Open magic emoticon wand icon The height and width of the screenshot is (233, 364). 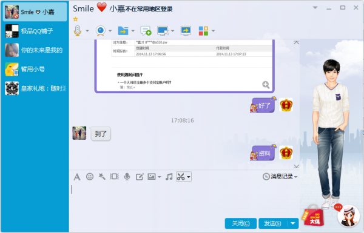(x=102, y=177)
